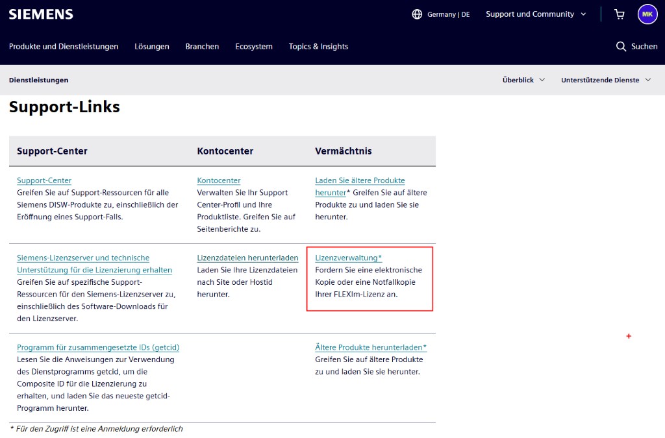Viewport: 665px width, 438px height.
Task: Click the Vermächtnis column header
Action: (344, 151)
